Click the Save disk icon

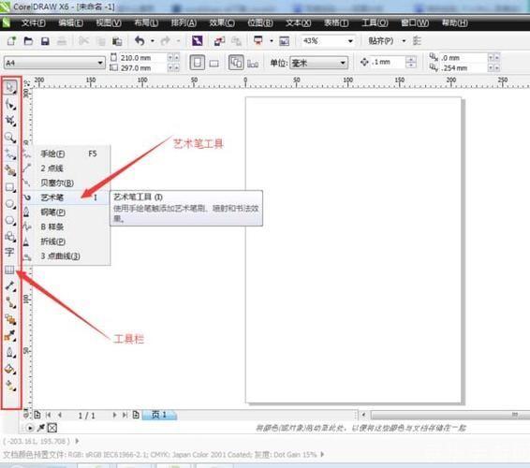[45, 41]
